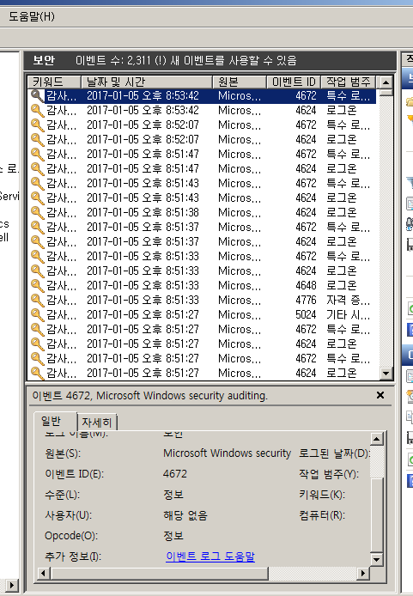
Task: Open the 이벤트 로그 도움말 link
Action: pyautogui.click(x=210, y=556)
